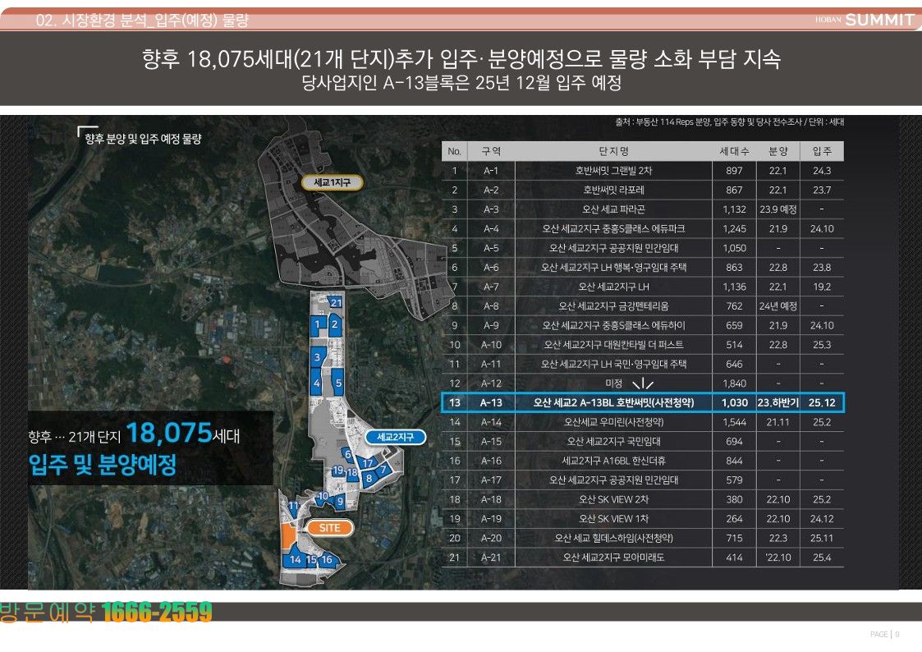
Task: Click the subtitle '당사업지인 A-13블록은 25년 12월 입주 예정'
Action: [x=461, y=82]
